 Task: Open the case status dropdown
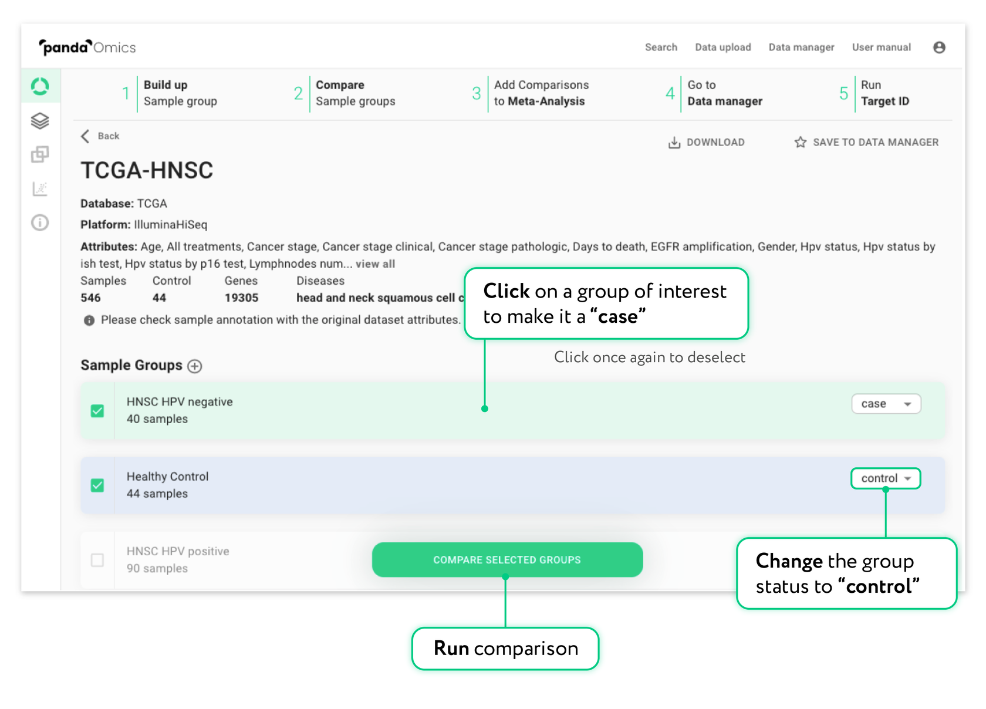point(886,404)
